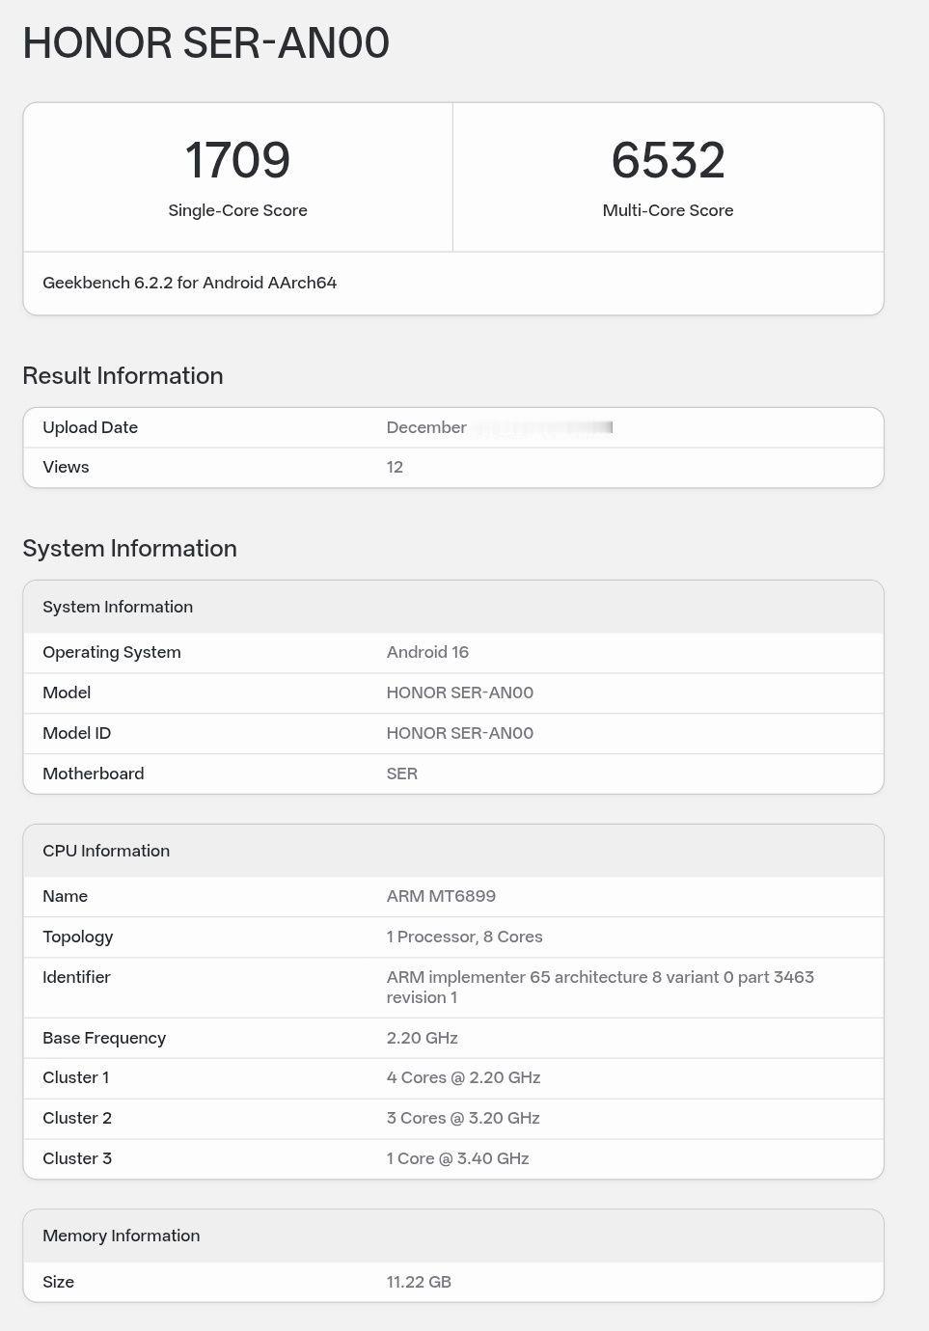Click the December upload date value

[x=426, y=427]
